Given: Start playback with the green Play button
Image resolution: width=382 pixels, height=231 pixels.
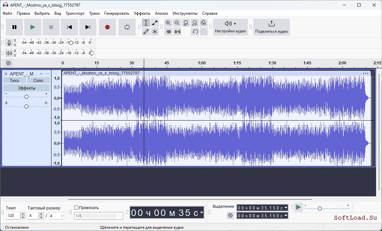Looking at the screenshot, I should (x=33, y=27).
